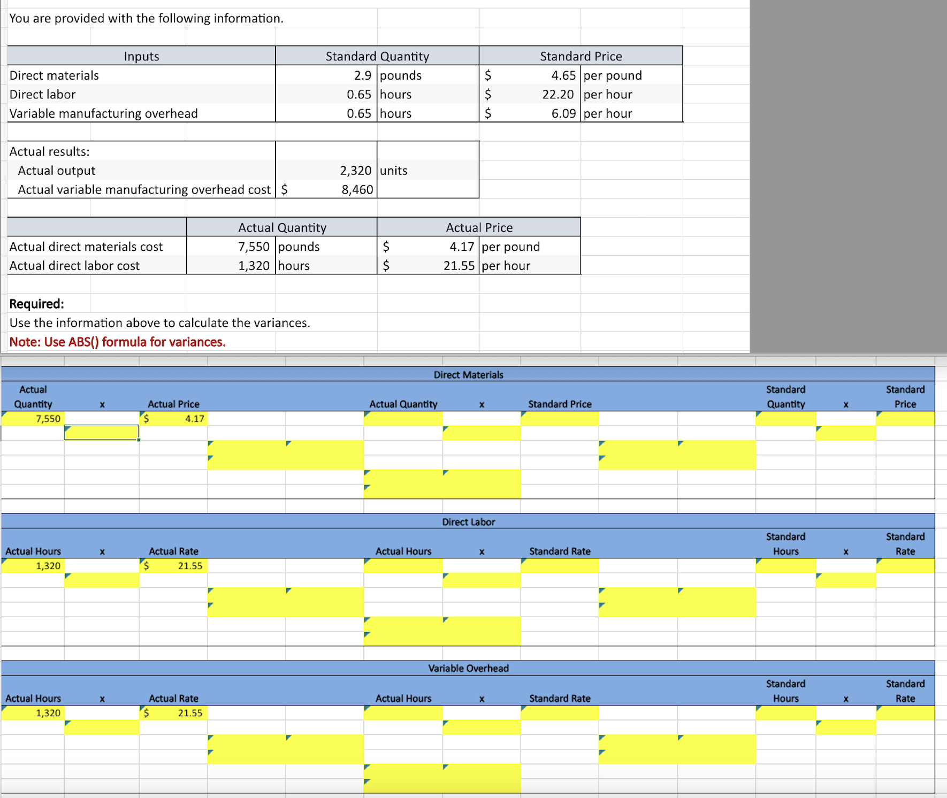Select the yellow 7,550 cell in Direct Materials section
The image size is (947, 798).
coord(33,418)
